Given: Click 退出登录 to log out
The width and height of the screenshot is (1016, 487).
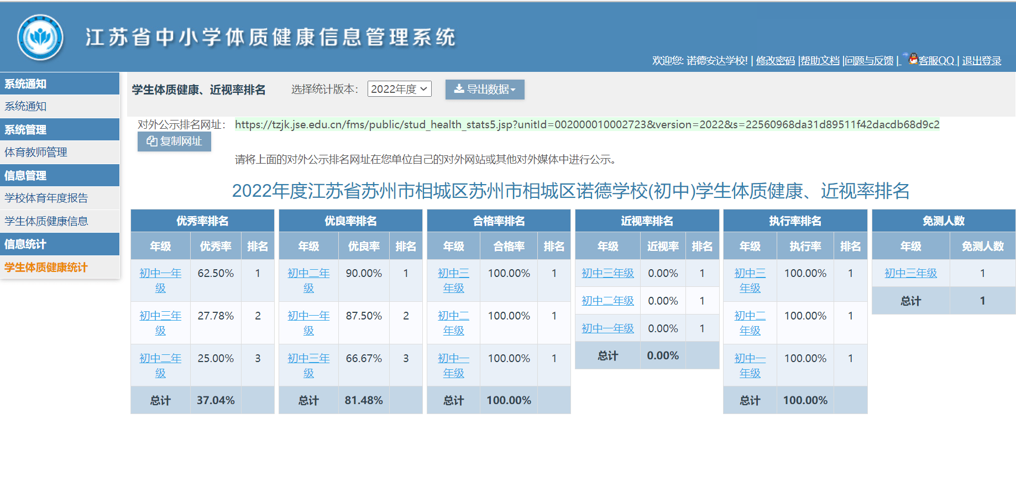Looking at the screenshot, I should click(x=982, y=61).
